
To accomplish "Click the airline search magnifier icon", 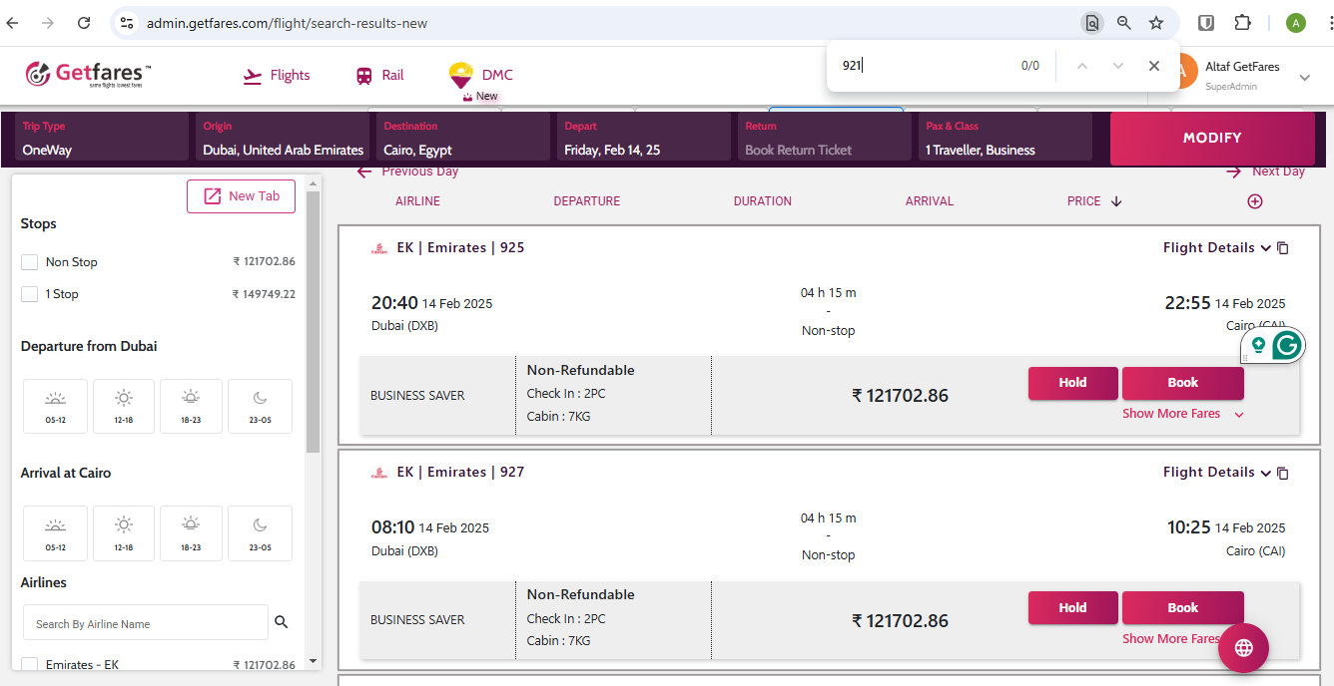I will [x=282, y=622].
